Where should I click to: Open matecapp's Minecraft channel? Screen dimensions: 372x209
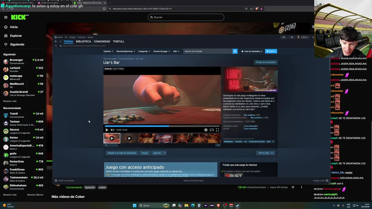23,77
